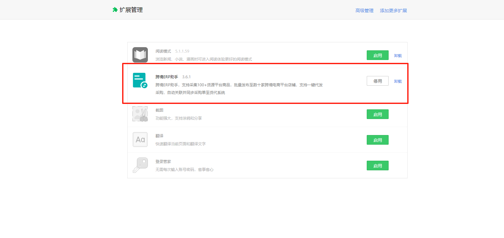Click the 翻译 extension name

click(159, 136)
